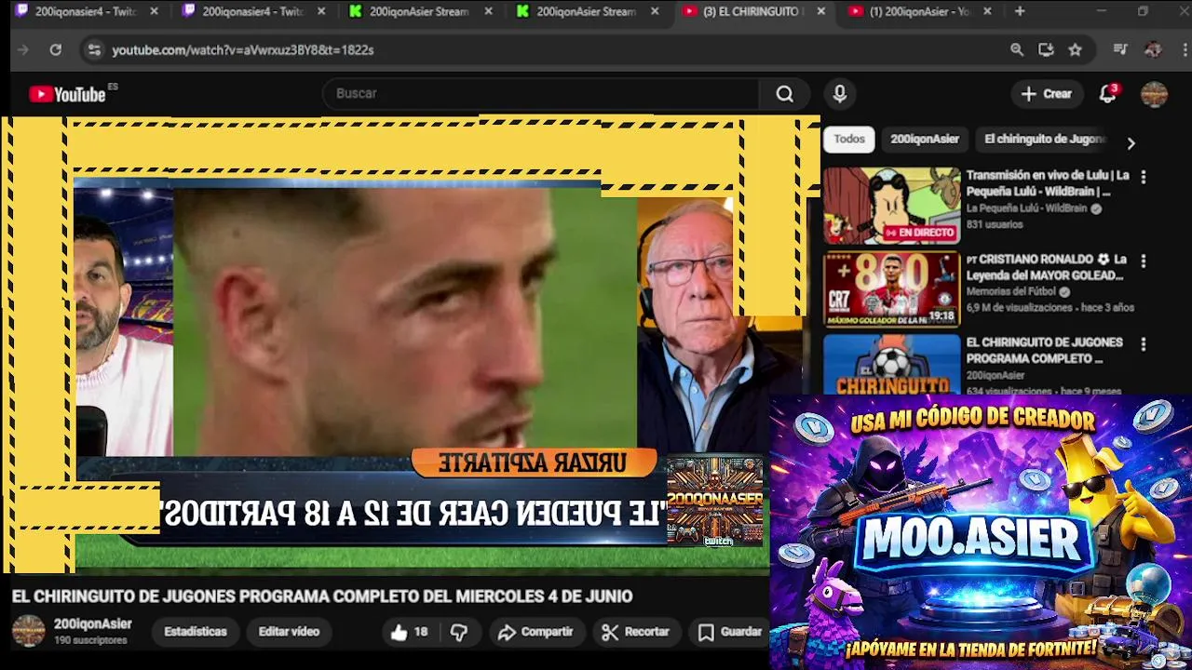The image size is (1192, 670).
Task: Close the (1) 200iqonAsier YouTube tab
Action: 987,12
